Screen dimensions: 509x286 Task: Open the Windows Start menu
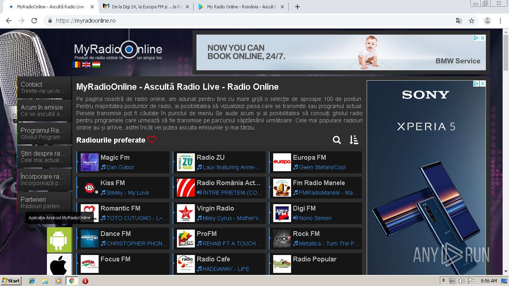[x=11, y=281]
